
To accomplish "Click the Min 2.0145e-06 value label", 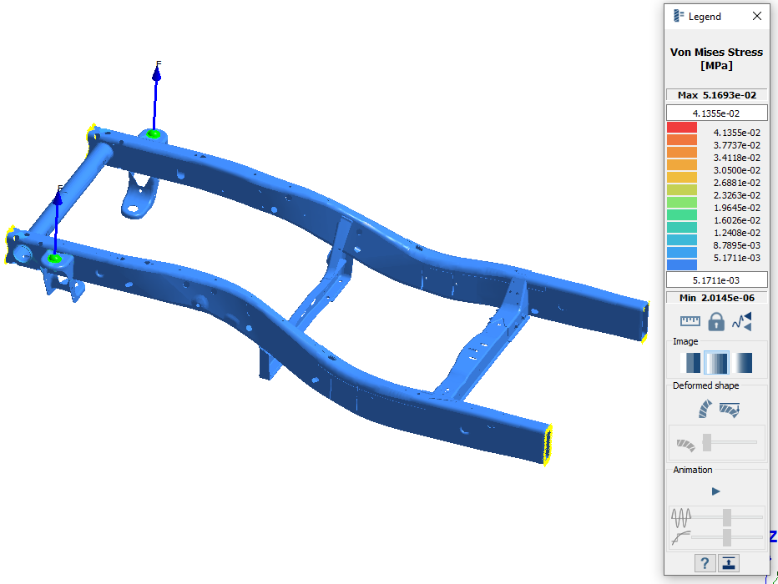I will click(x=716, y=297).
